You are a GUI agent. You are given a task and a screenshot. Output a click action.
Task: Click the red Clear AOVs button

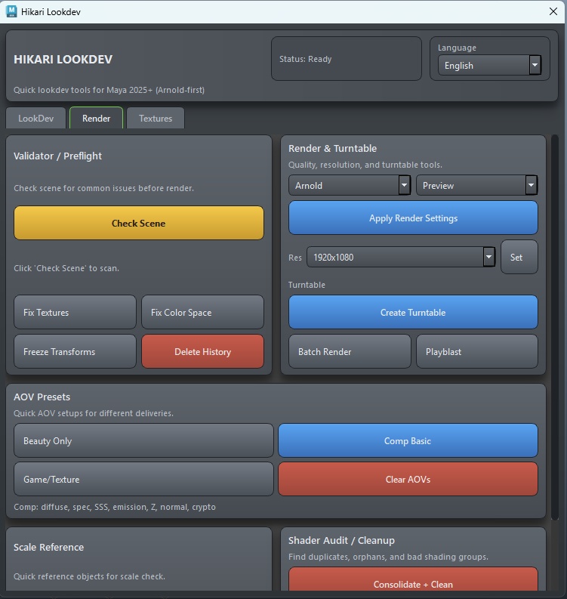click(408, 479)
